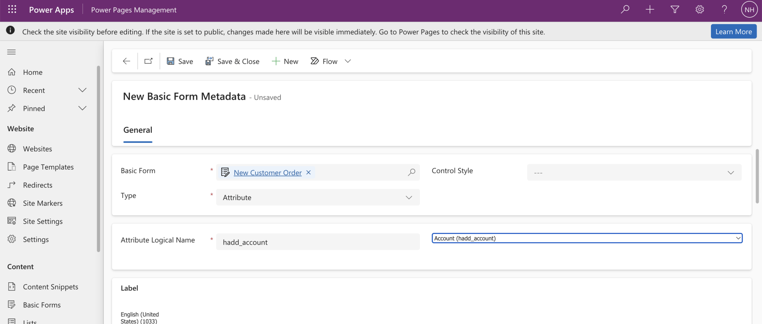Image resolution: width=762 pixels, height=324 pixels.
Task: Click the help question mark icon
Action: (724, 10)
